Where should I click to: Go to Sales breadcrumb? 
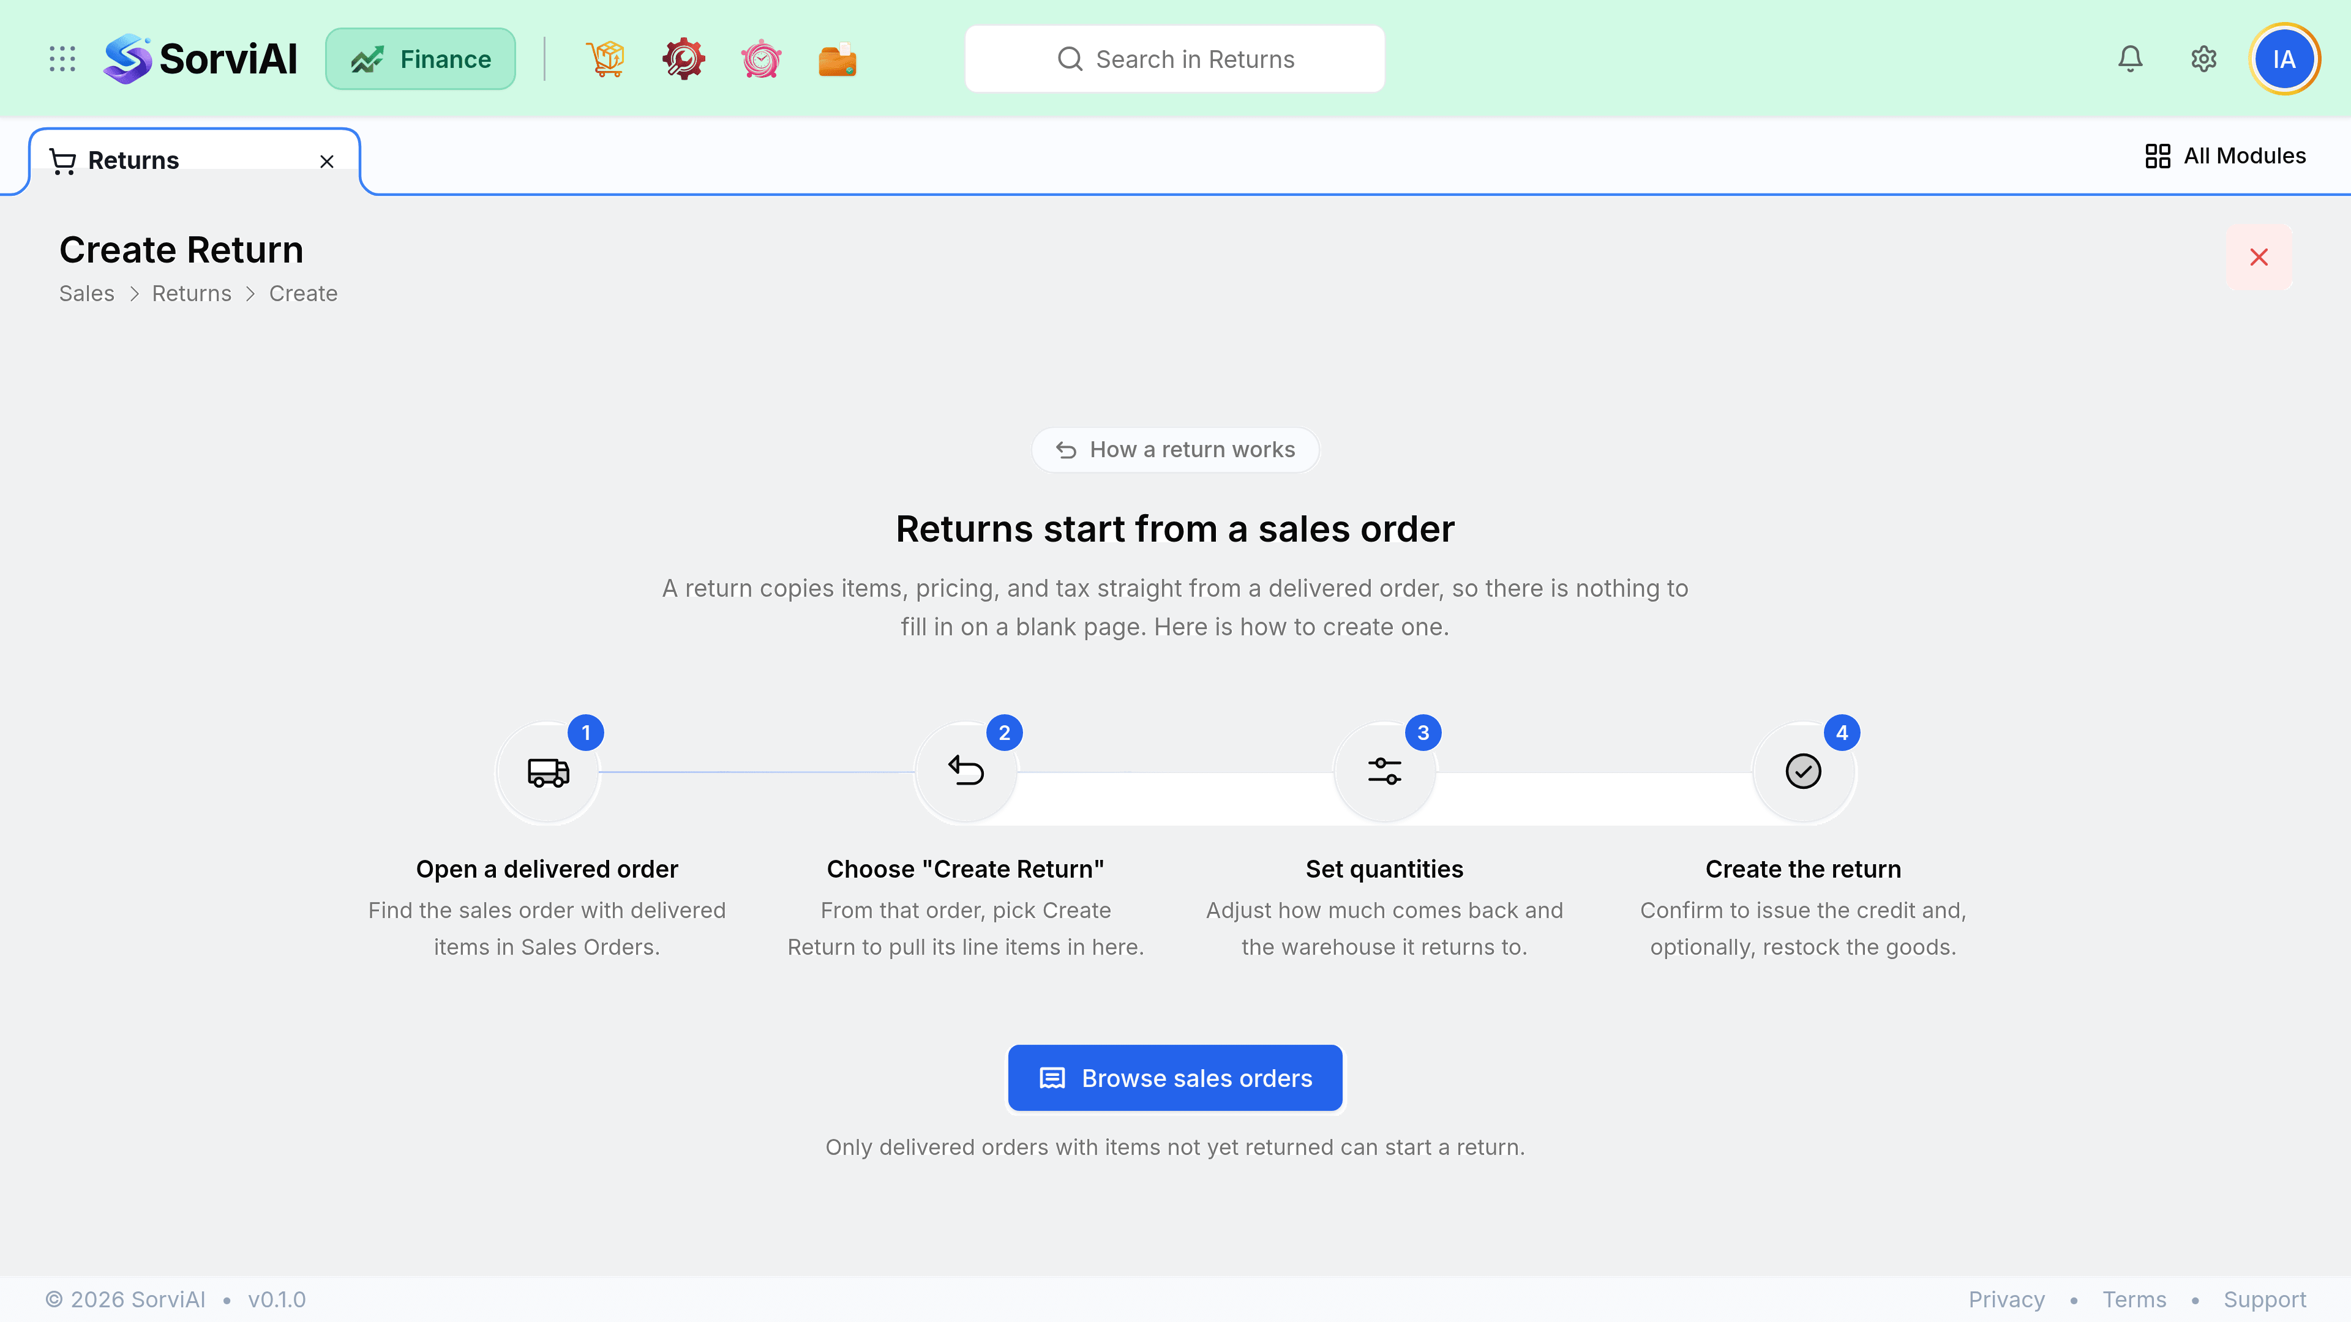click(87, 294)
